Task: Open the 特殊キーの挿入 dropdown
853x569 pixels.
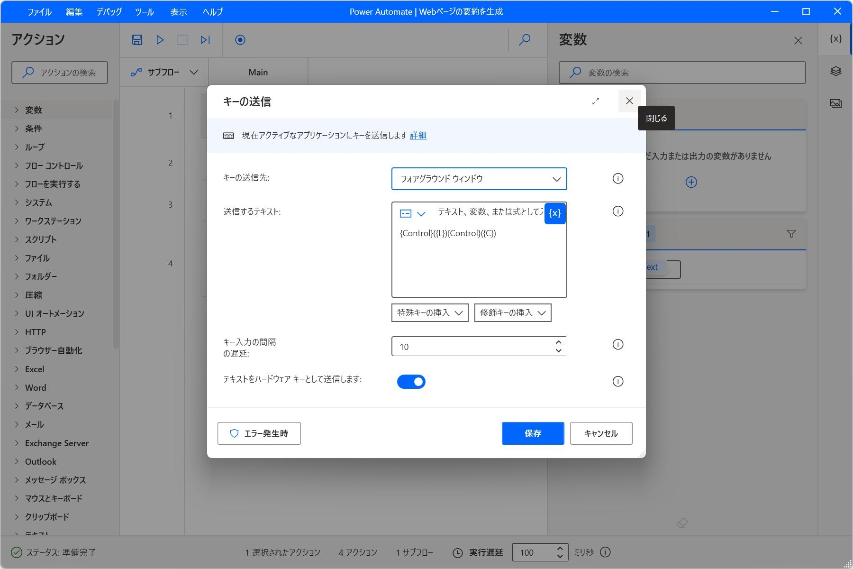Action: click(x=430, y=313)
